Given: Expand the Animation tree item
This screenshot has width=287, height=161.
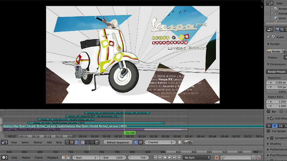Looking at the screenshot, I should [272, 13].
